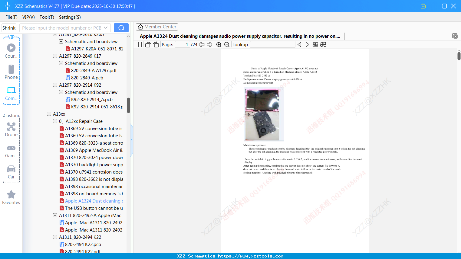The height and width of the screenshot is (259, 461).
Task: Collapse Schematic and boardview under K17
Action: tap(61, 63)
